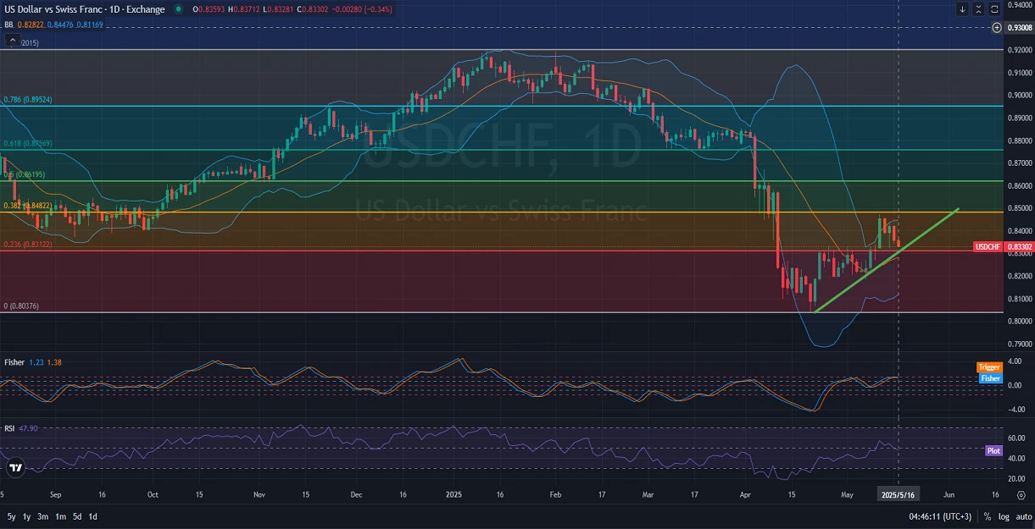Click the green market status dot
This screenshot has width=1035, height=529.
pos(177,9)
